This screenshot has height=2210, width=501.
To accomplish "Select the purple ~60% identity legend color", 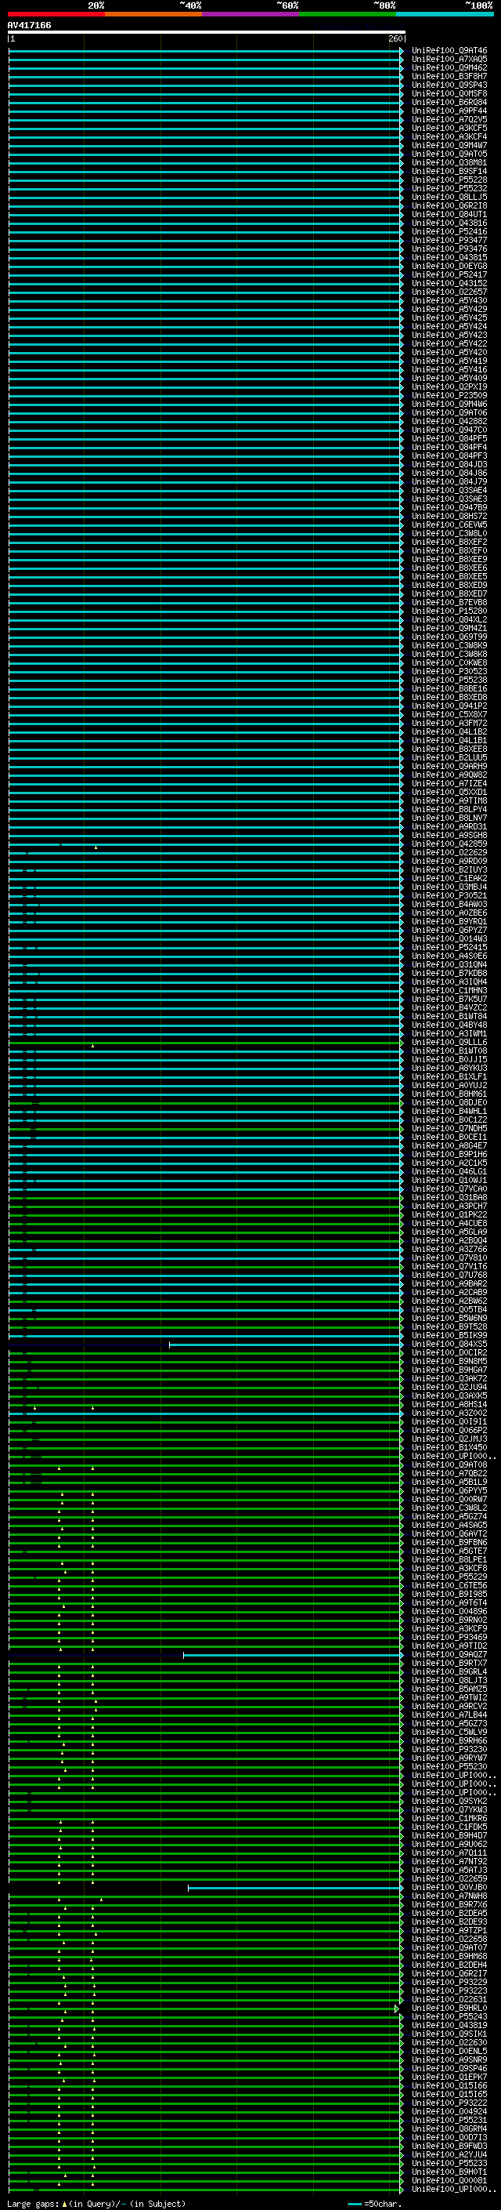I will [250, 14].
